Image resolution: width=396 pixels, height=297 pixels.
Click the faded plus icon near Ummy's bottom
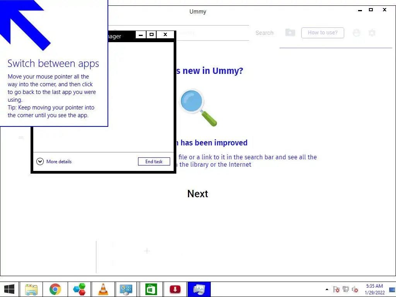coord(147,251)
